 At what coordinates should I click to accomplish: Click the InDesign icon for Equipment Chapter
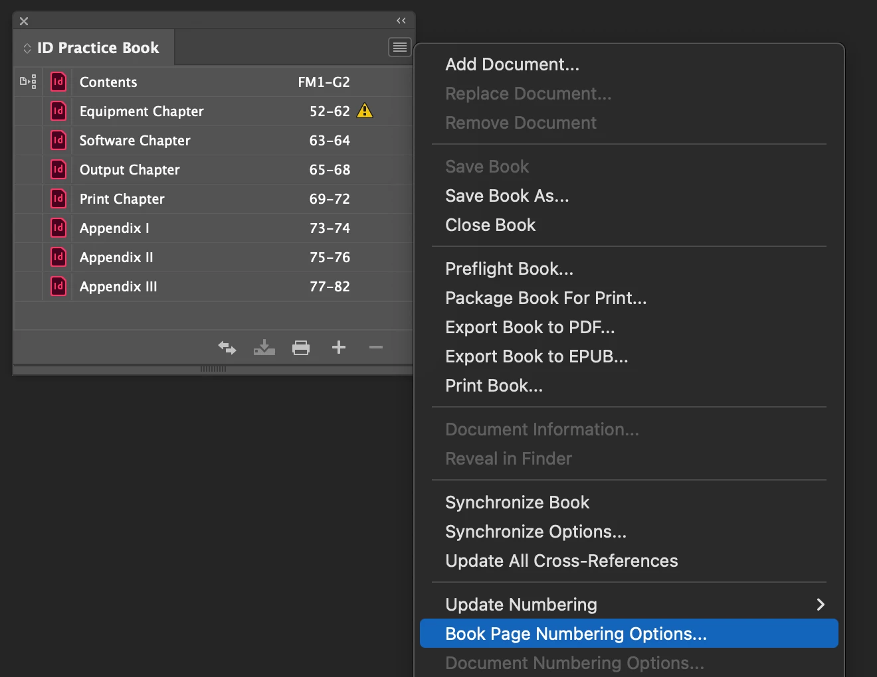click(x=58, y=111)
